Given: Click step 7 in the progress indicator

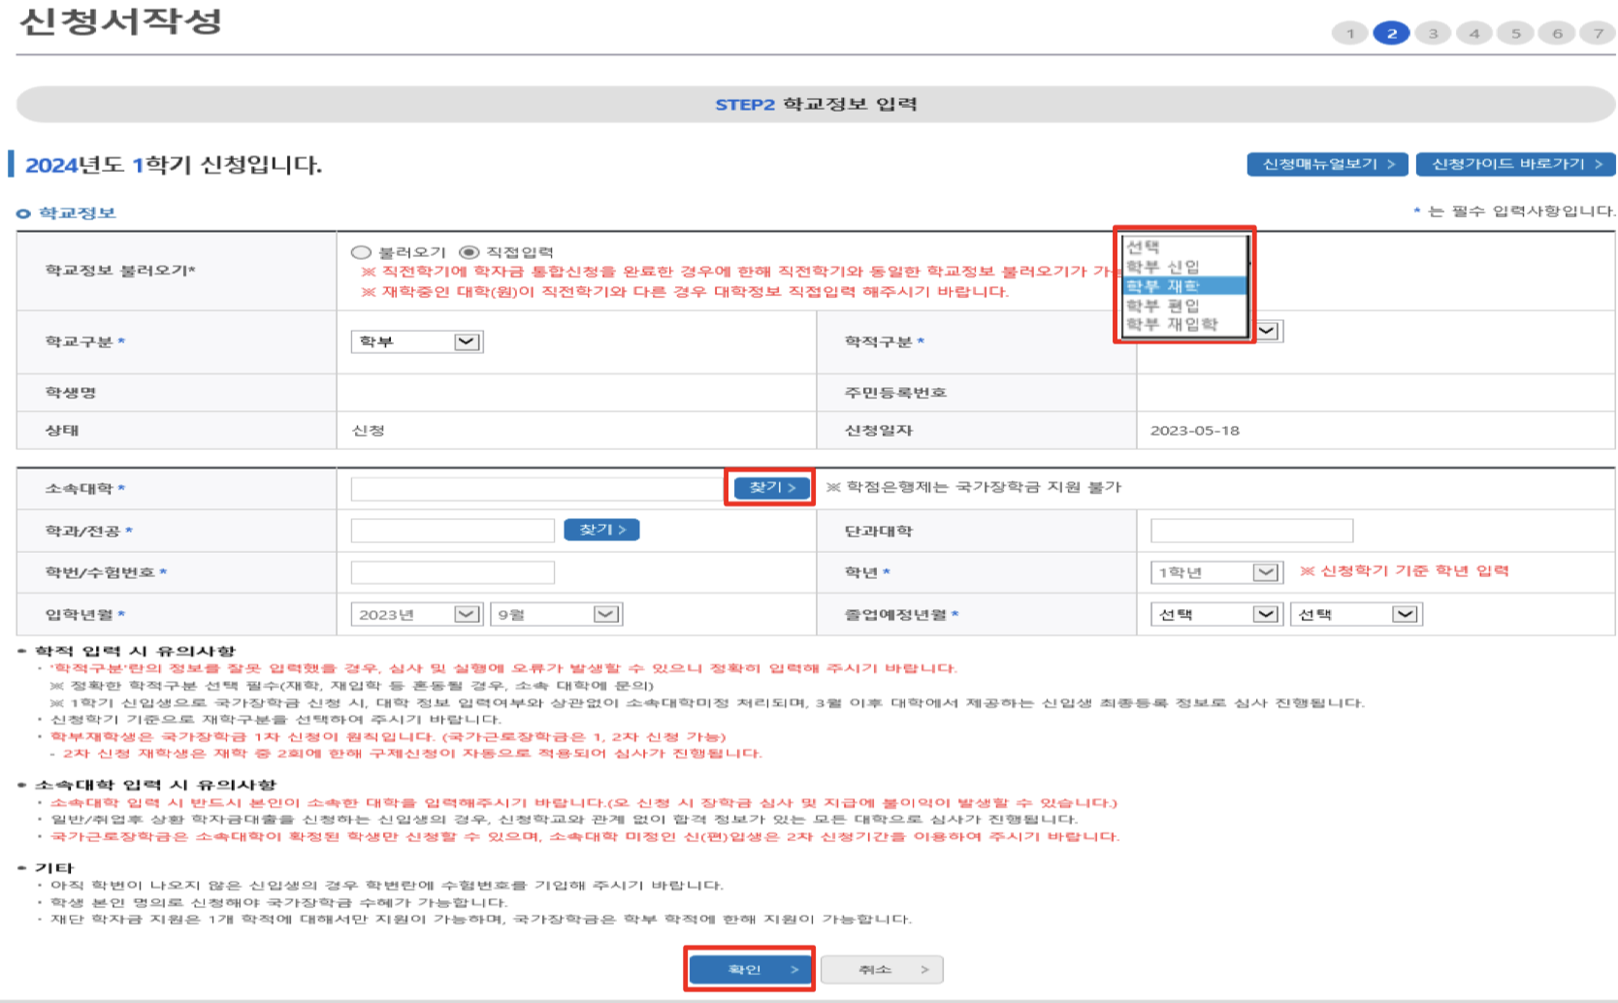Looking at the screenshot, I should [x=1597, y=32].
